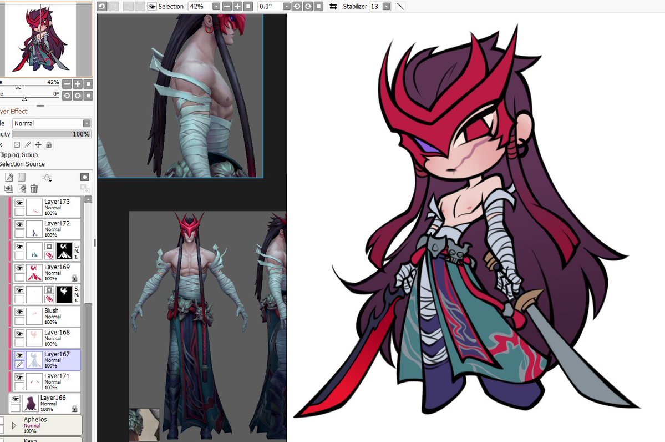Toggle the lock painting pencil icon

click(x=28, y=145)
